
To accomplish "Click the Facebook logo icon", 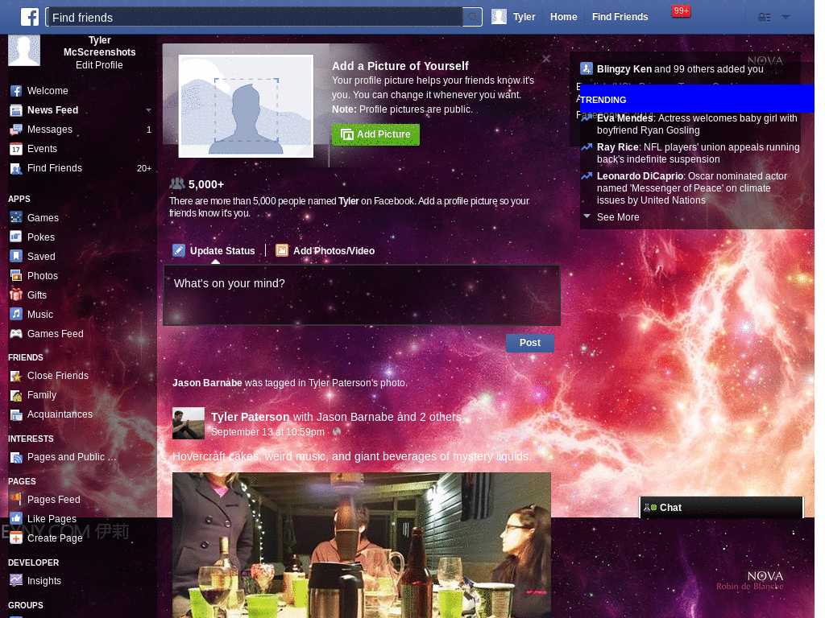I will click(30, 17).
